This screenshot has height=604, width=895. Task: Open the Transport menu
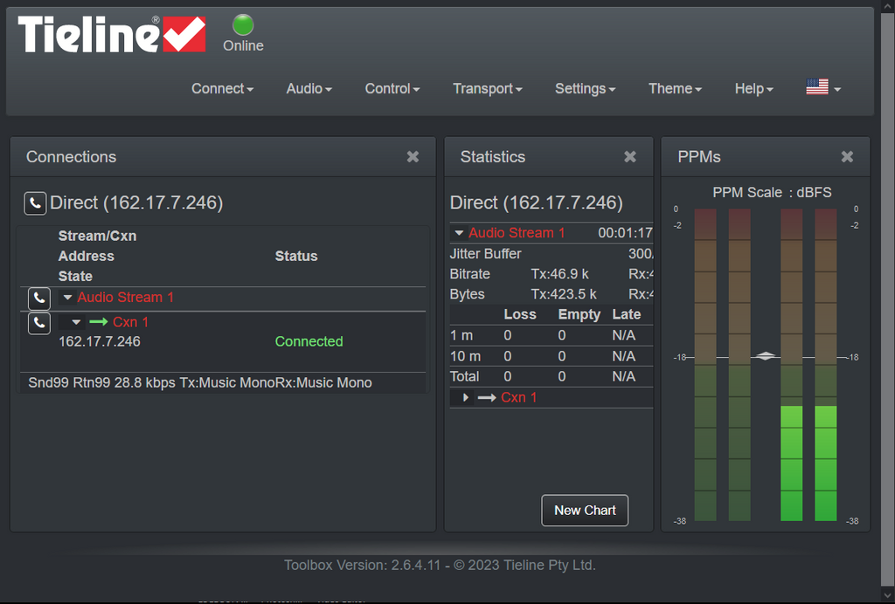point(487,88)
